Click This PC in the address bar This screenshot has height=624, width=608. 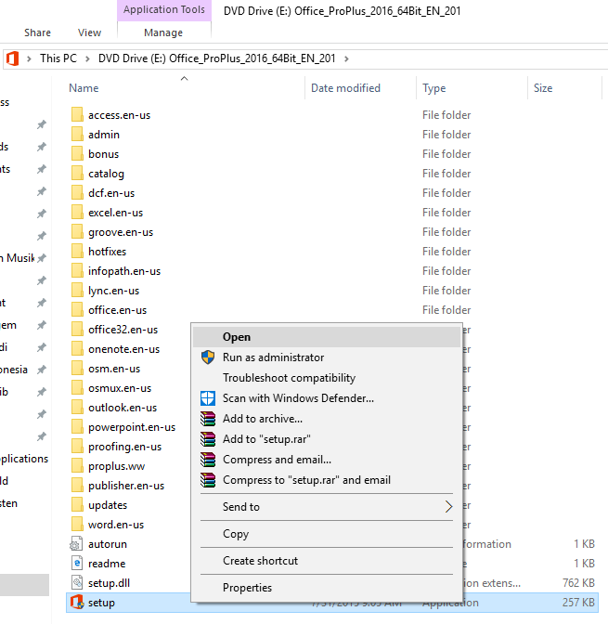pos(58,58)
